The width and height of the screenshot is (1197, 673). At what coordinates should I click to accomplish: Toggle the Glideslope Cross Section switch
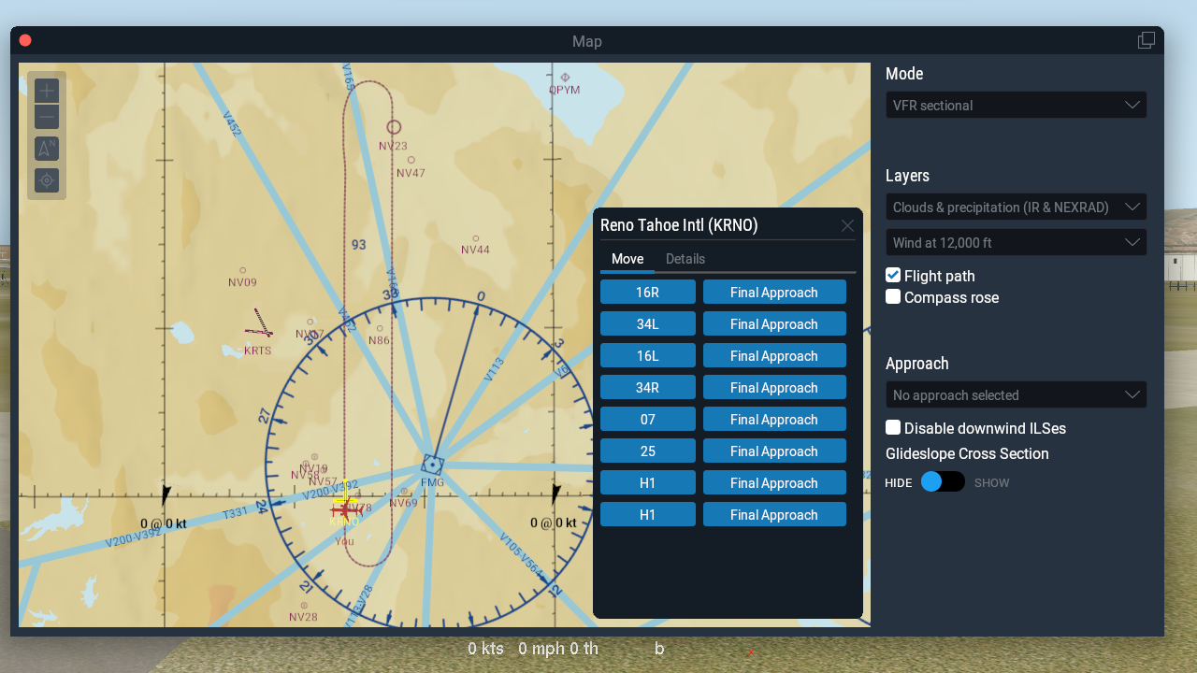click(943, 482)
